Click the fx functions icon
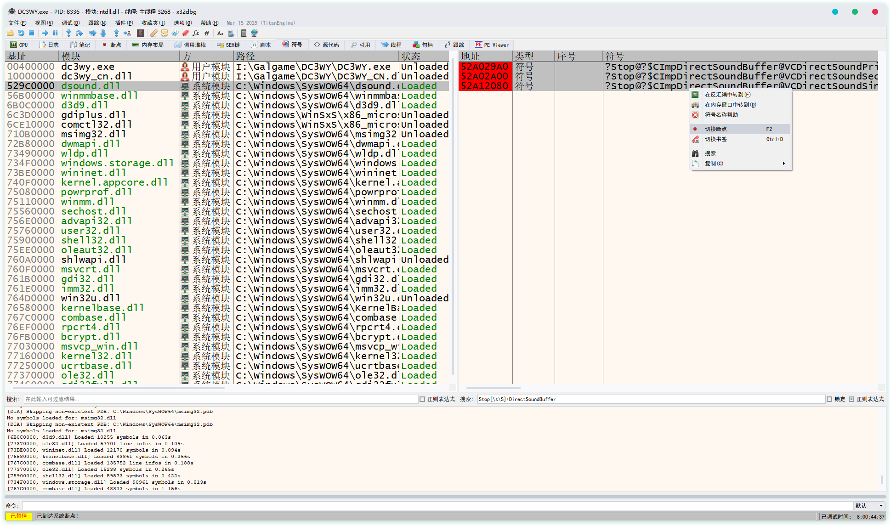891x526 pixels. tap(196, 33)
